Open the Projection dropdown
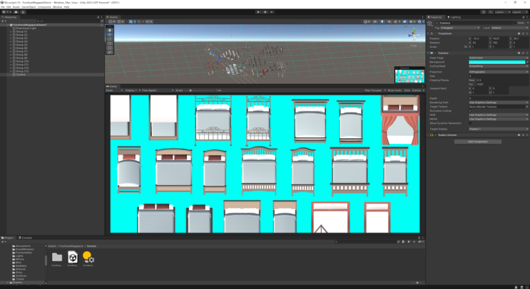 [x=499, y=72]
